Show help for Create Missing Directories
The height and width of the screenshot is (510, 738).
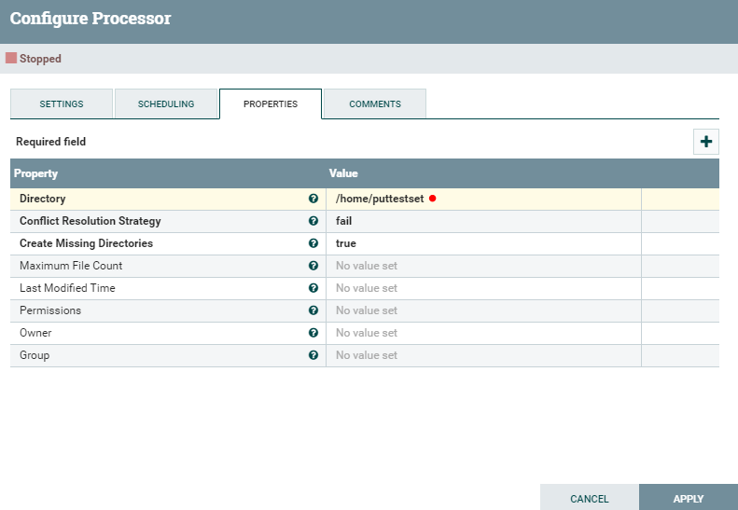(313, 243)
